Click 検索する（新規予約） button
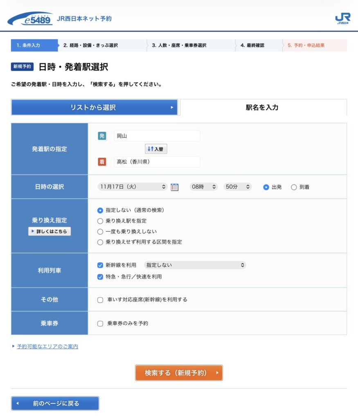Screen dimensions: 358x419 point(179,373)
